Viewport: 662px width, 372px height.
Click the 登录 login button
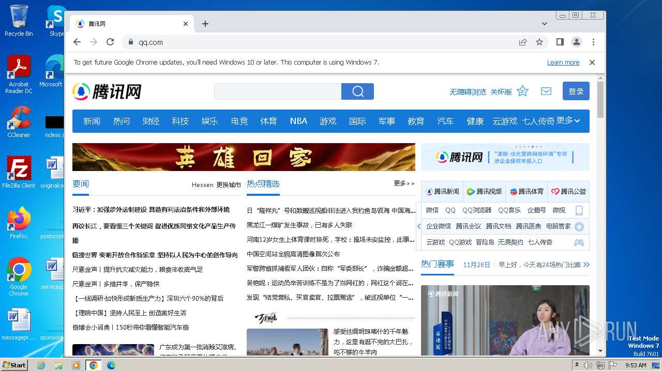(x=576, y=91)
